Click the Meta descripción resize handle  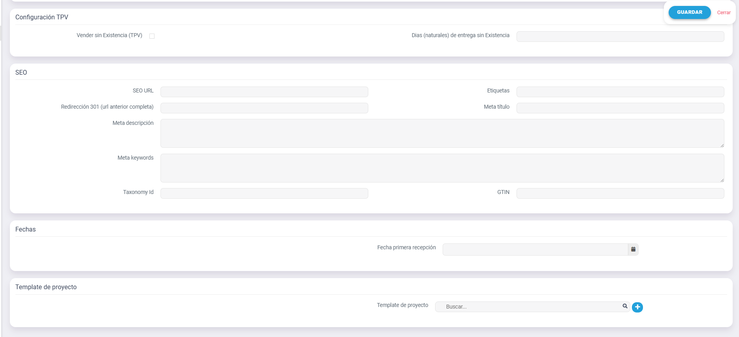[722, 145]
